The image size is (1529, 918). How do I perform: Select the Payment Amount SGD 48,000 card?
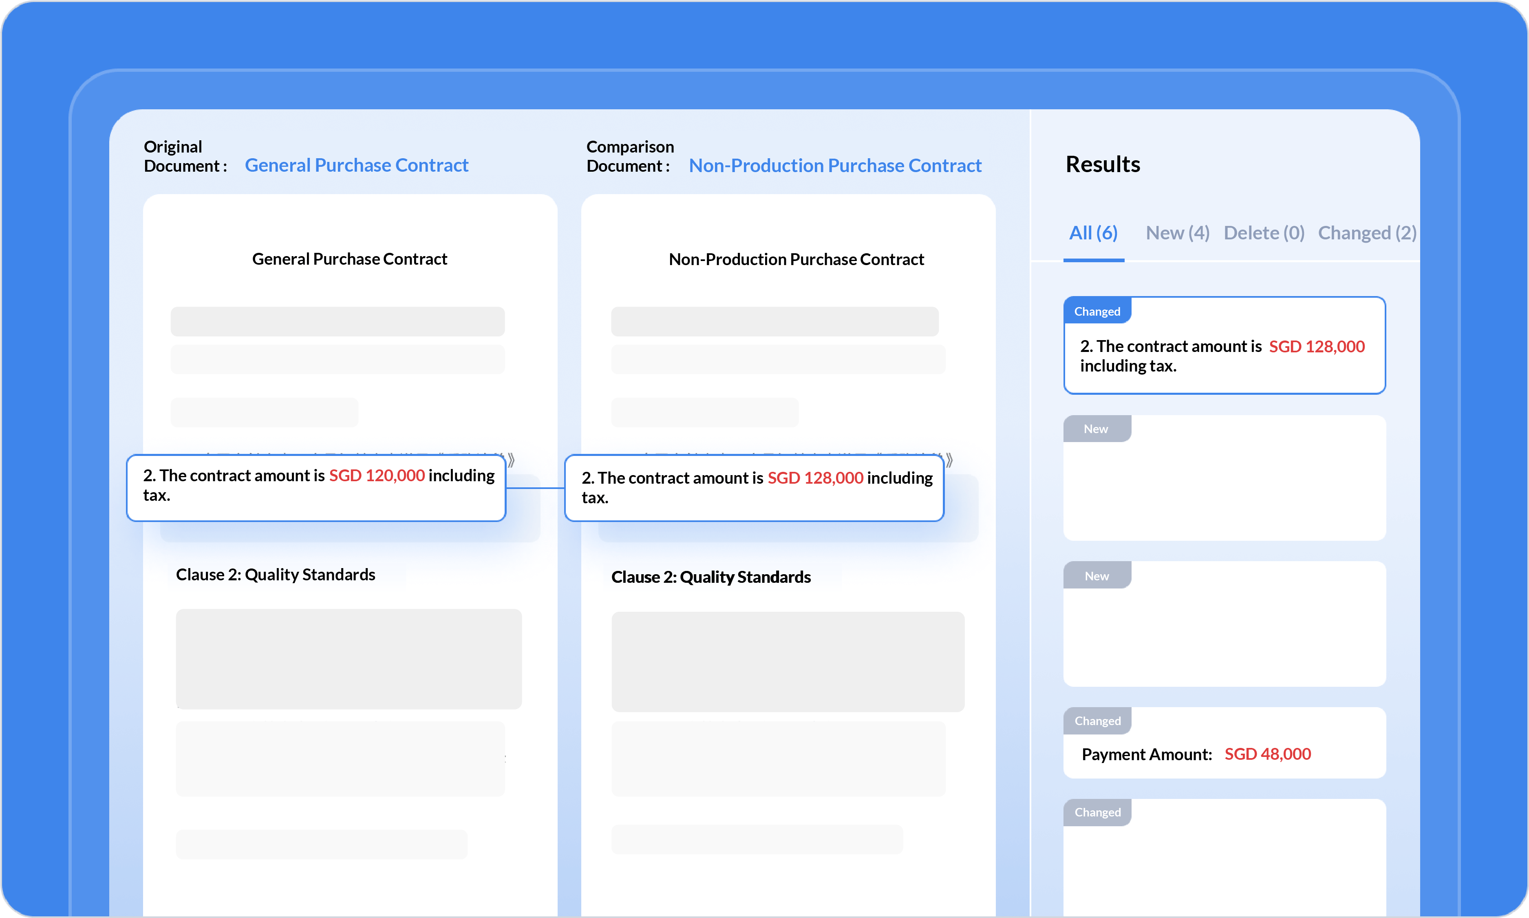tap(1224, 754)
